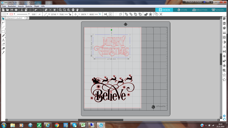Print the design with the printer icon
Screen dimensions: 228x128
(x=16, y=10)
